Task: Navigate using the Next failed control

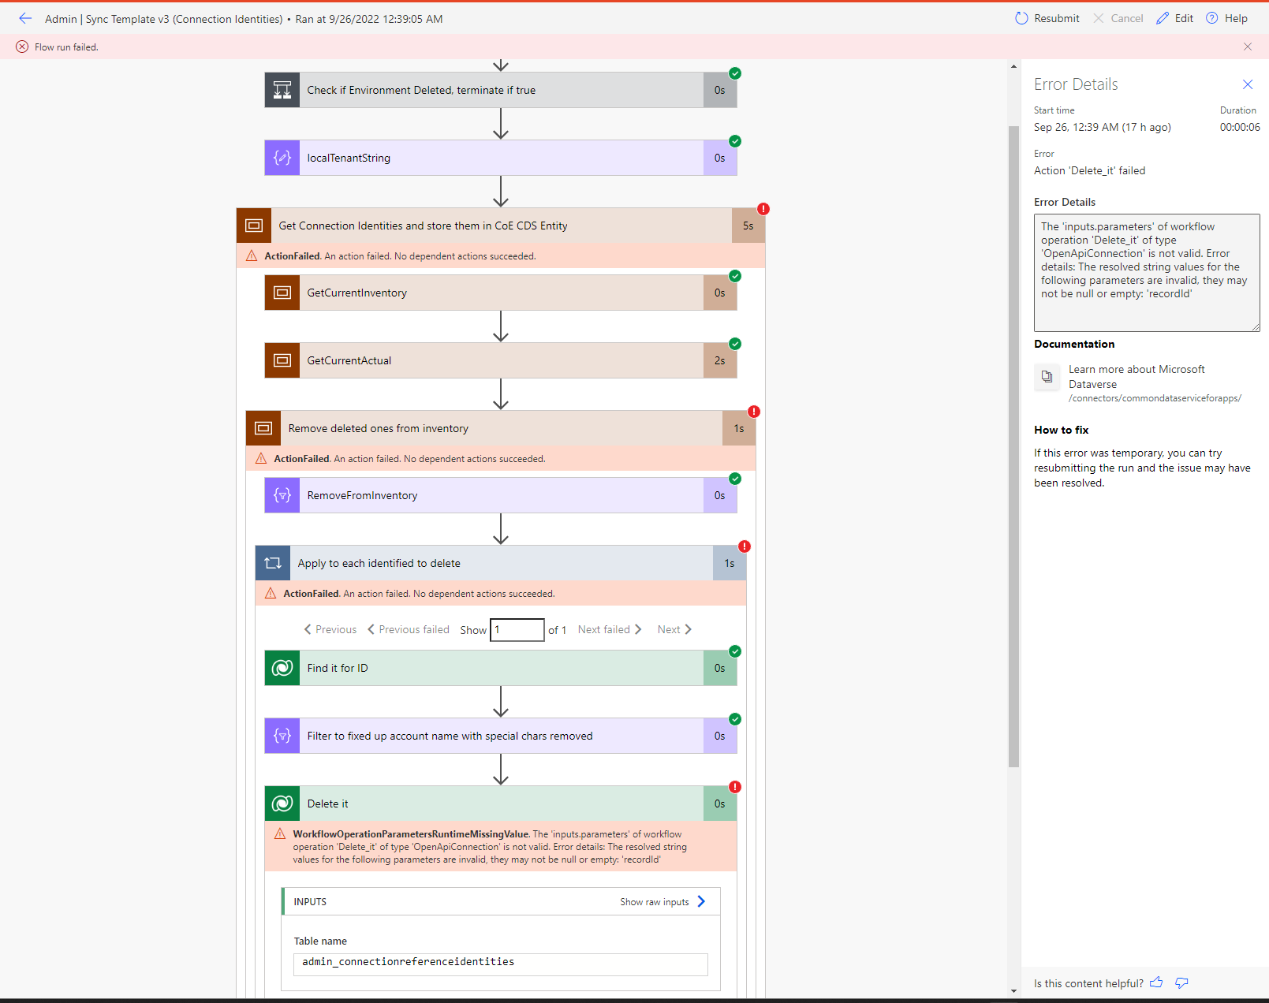Action: [605, 628]
